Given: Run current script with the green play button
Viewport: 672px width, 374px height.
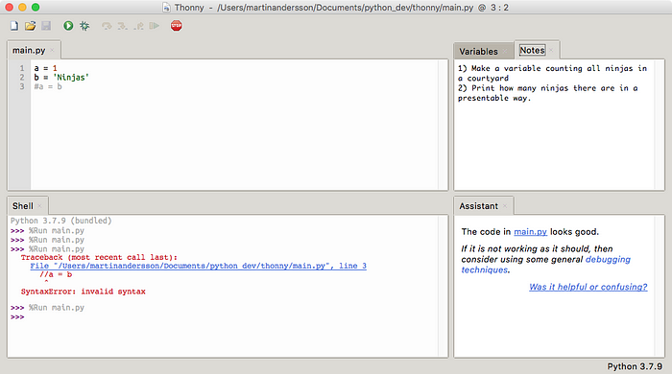Looking at the screenshot, I should pos(68,26).
